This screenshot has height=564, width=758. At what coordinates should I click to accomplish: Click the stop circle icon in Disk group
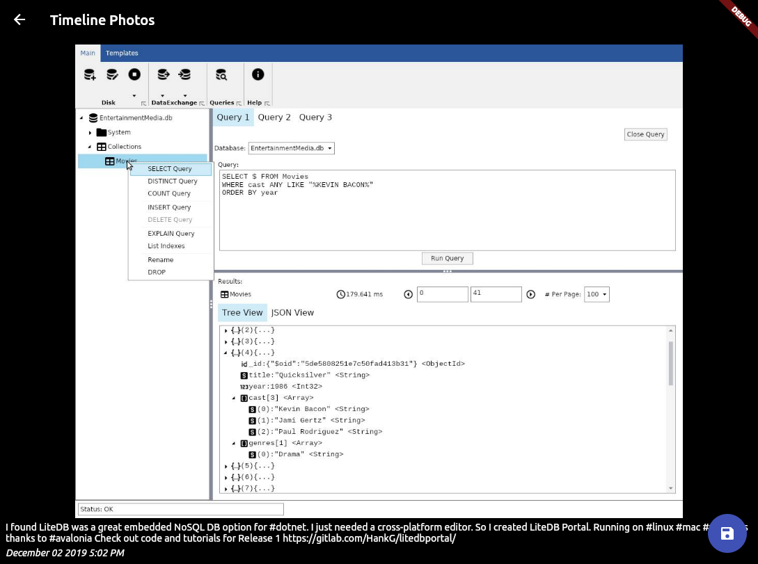[x=134, y=74]
